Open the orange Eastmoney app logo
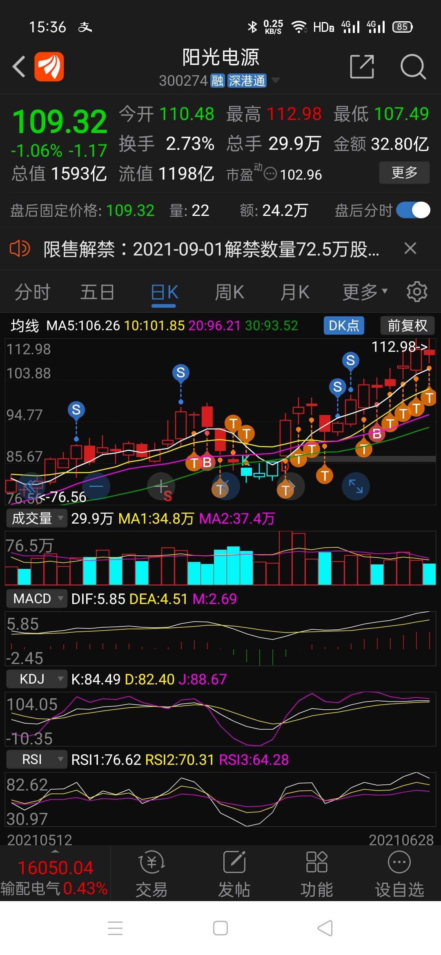The width and height of the screenshot is (441, 955). pos(49,67)
